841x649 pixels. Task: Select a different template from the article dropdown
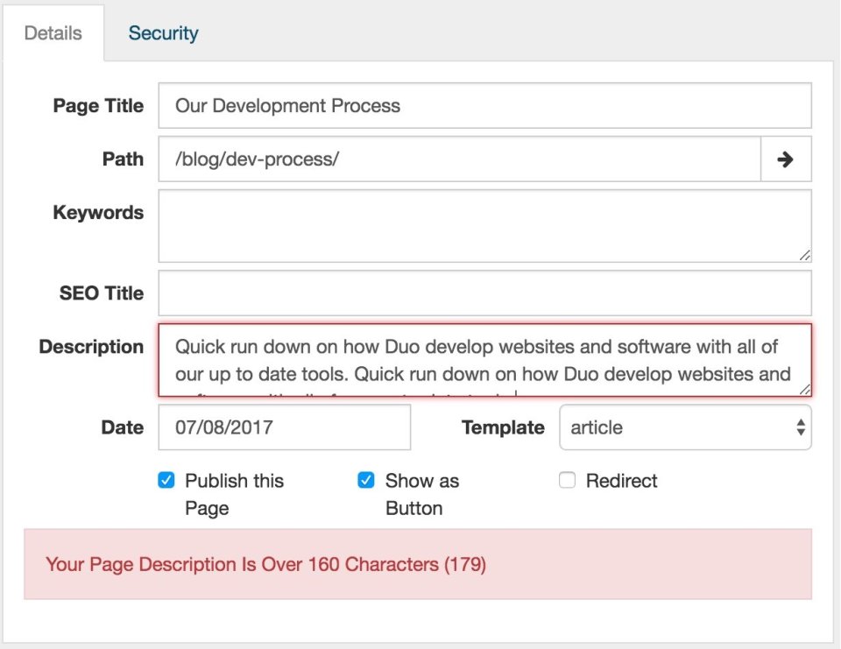click(x=685, y=427)
